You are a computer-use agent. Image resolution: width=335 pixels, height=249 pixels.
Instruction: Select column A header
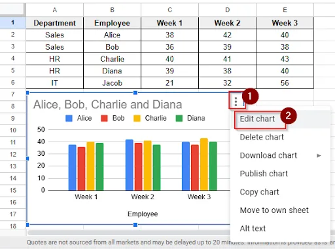(54, 10)
